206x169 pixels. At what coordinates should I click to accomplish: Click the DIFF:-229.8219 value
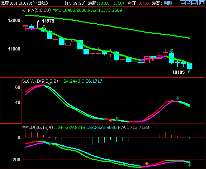click(70, 127)
